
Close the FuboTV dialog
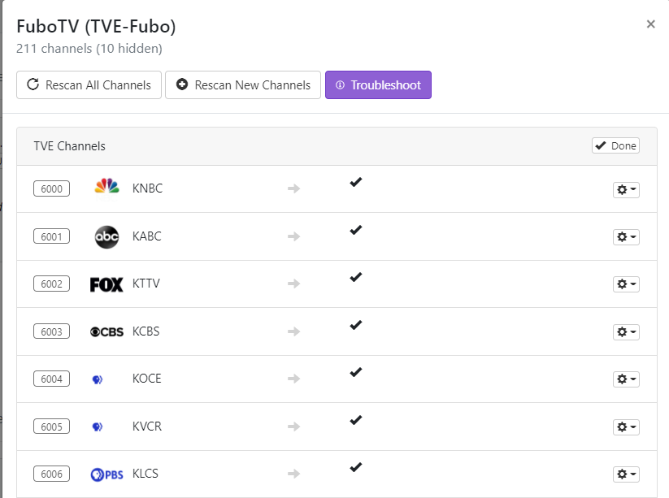click(x=650, y=24)
